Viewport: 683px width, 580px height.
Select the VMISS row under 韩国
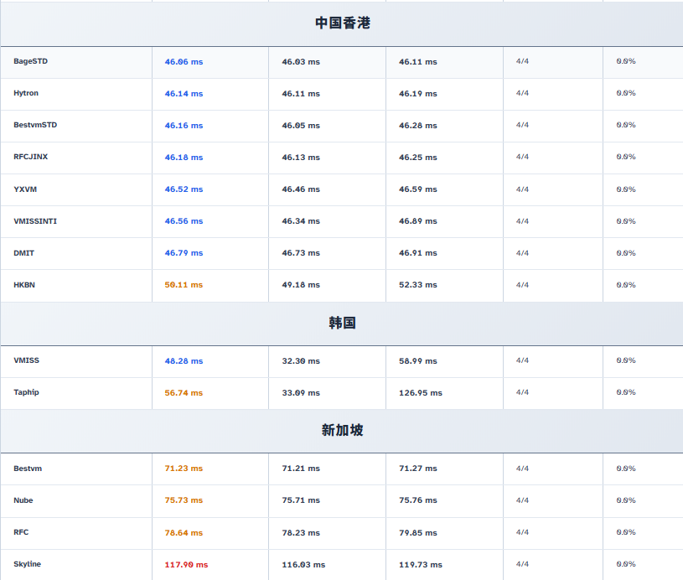pyautogui.click(x=26, y=360)
